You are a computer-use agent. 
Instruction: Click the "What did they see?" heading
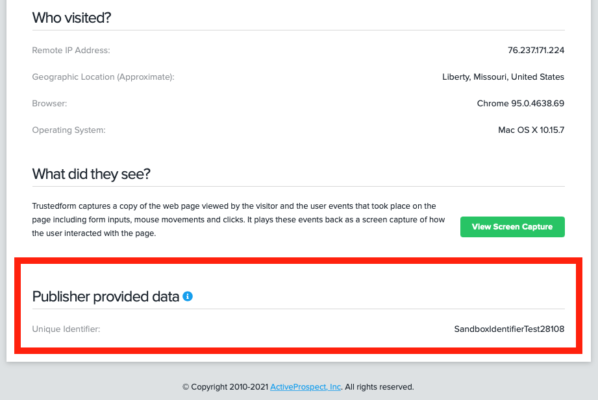click(x=92, y=174)
